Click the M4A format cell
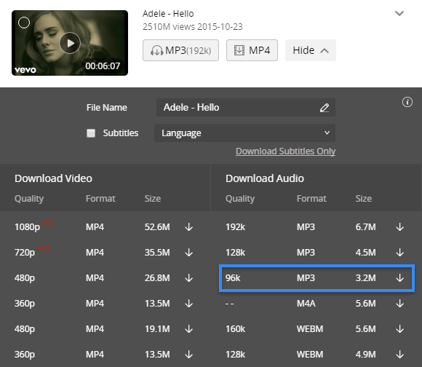The image size is (422, 367). (x=306, y=304)
